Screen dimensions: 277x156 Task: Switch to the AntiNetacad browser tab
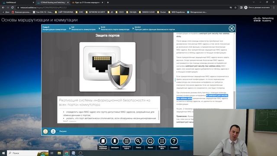(18, 3)
